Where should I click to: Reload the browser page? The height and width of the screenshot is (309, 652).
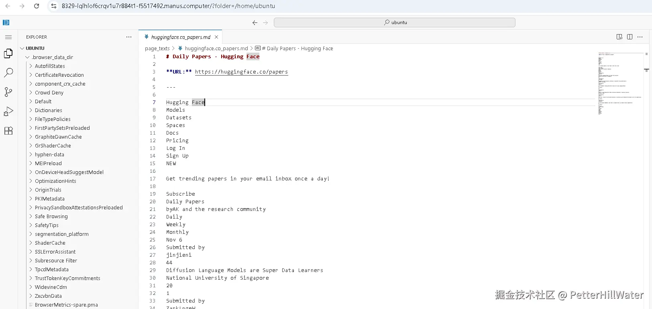[37, 6]
